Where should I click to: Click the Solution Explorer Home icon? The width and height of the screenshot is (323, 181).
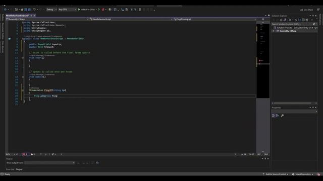click(281, 20)
